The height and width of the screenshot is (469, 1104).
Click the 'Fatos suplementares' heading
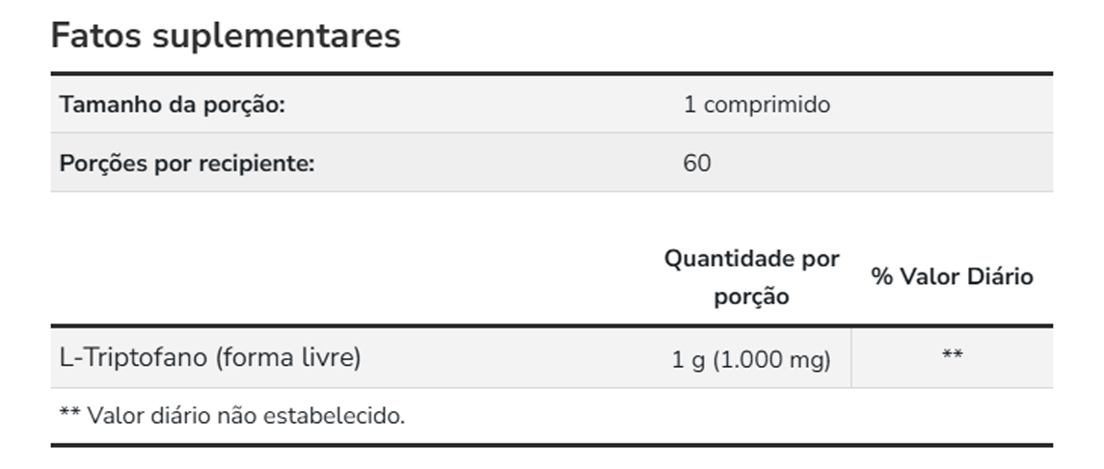pyautogui.click(x=225, y=36)
